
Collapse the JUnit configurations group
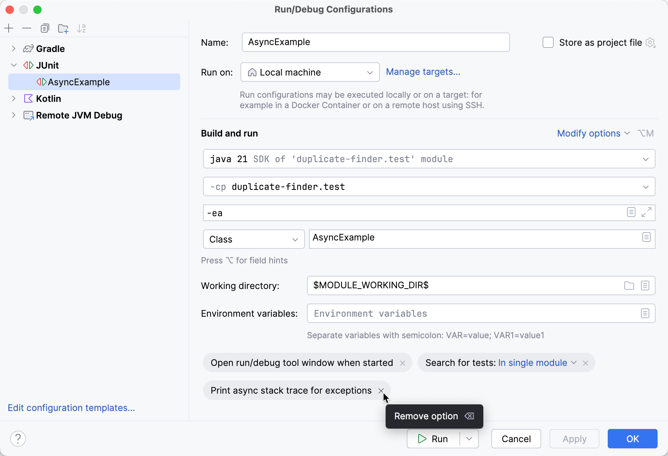[14, 65]
